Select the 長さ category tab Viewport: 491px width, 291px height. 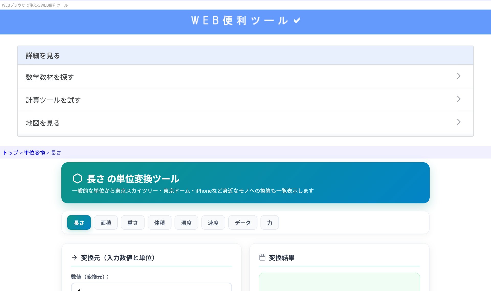pos(79,223)
